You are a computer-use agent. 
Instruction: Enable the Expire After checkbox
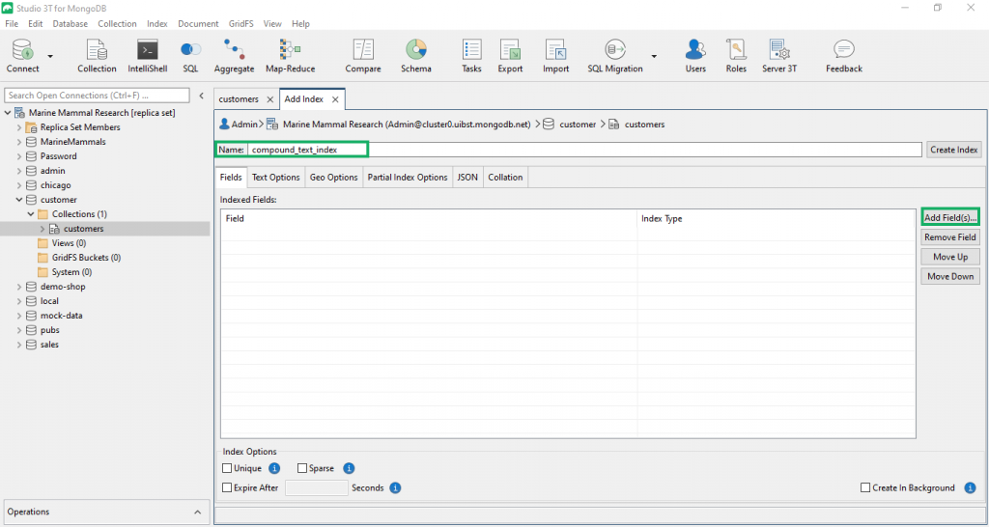coord(227,488)
